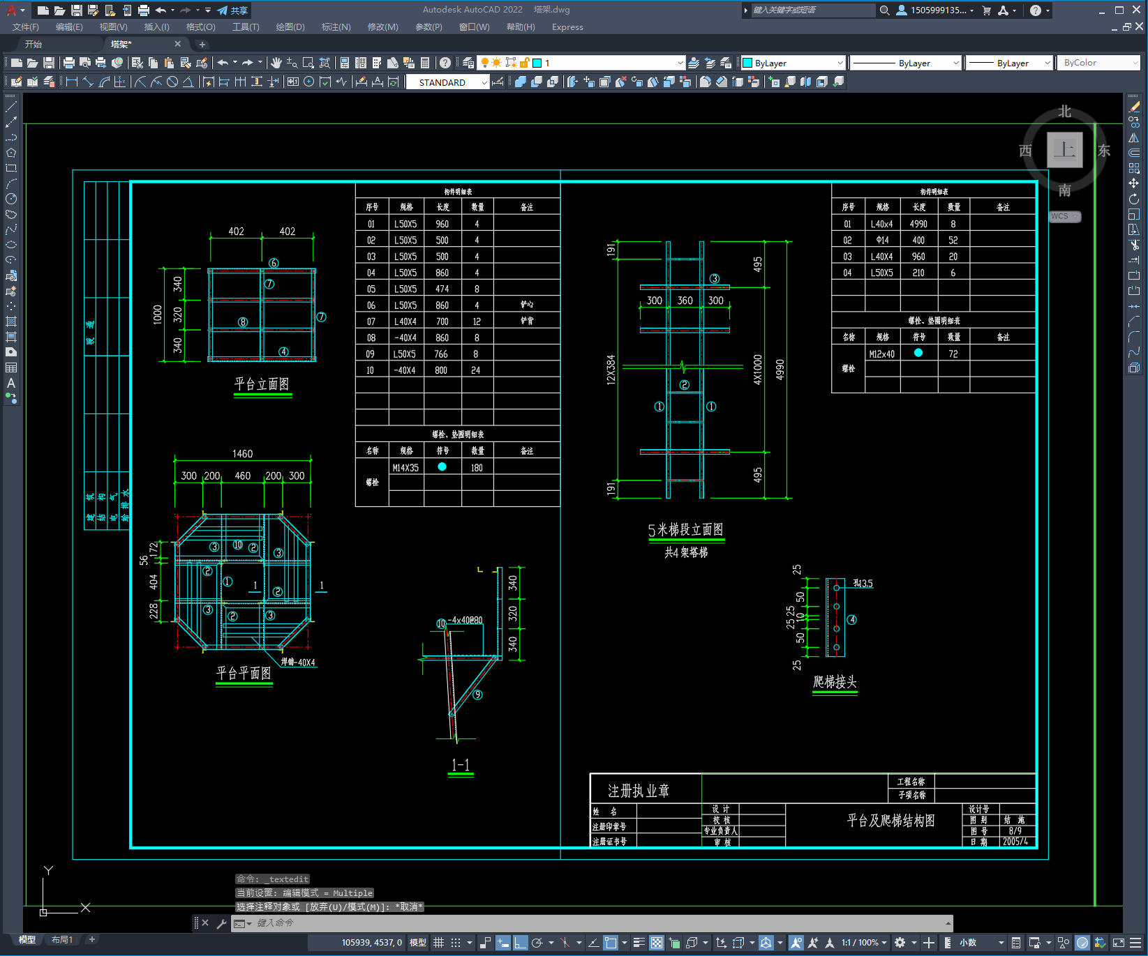
Task: Click the Diameter dimension icon
Action: (172, 82)
